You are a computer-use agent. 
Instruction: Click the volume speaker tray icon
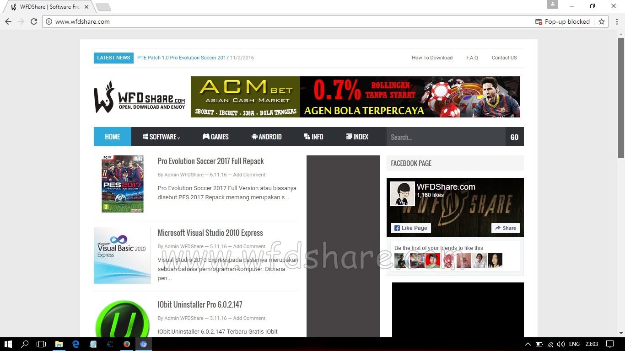click(x=561, y=344)
